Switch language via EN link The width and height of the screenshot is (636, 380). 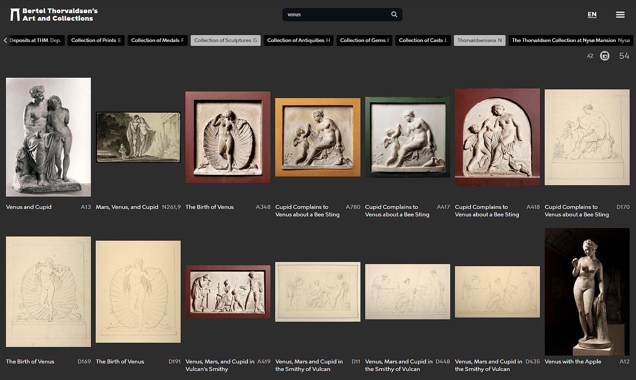(x=592, y=15)
